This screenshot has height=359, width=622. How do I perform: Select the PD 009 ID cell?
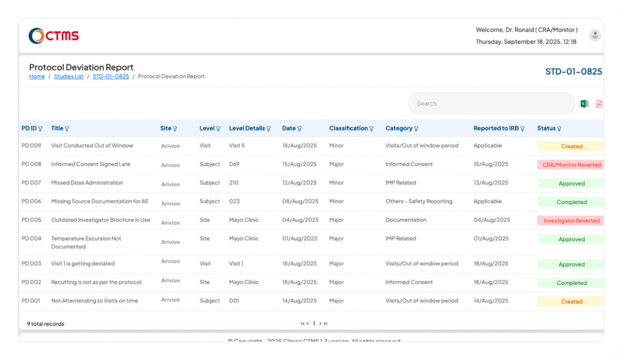point(32,146)
